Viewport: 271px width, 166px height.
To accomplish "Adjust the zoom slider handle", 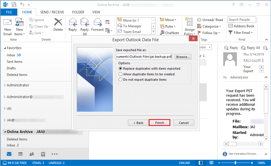I will click(x=235, y=163).
